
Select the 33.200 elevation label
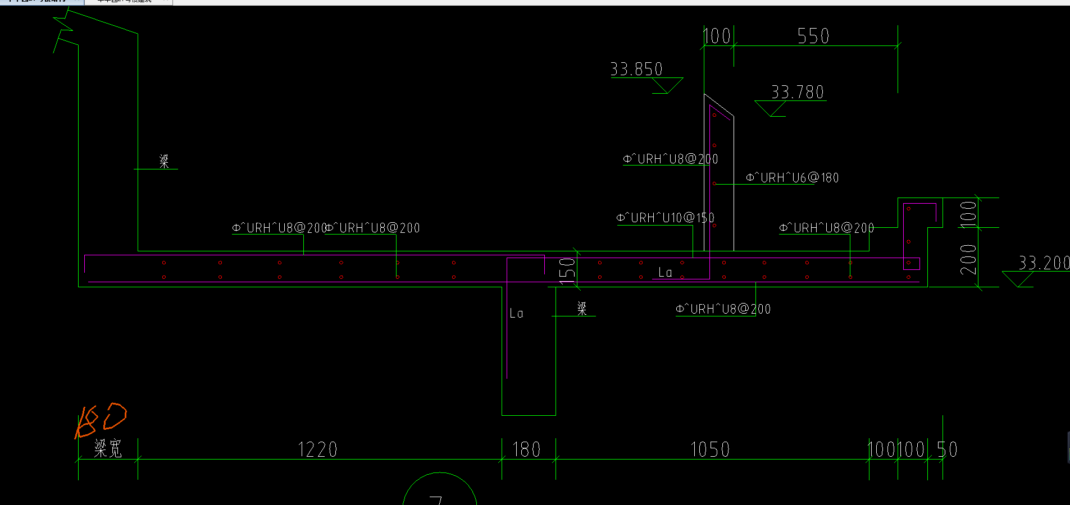click(x=1044, y=263)
